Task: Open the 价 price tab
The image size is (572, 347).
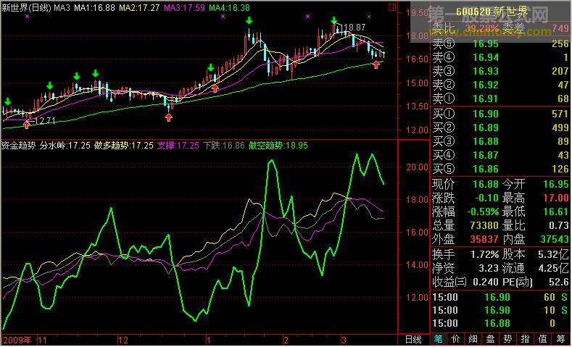Action: pyautogui.click(x=455, y=340)
